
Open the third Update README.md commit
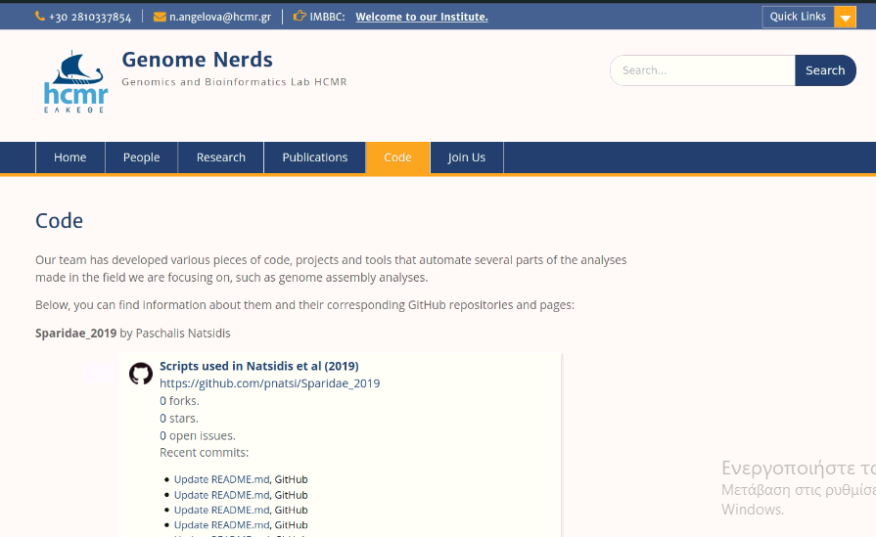222,511
